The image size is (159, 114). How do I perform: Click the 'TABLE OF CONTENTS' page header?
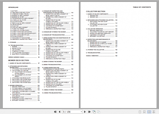click(142, 7)
